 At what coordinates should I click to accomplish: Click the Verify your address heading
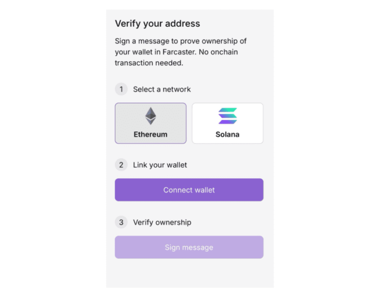click(x=157, y=24)
